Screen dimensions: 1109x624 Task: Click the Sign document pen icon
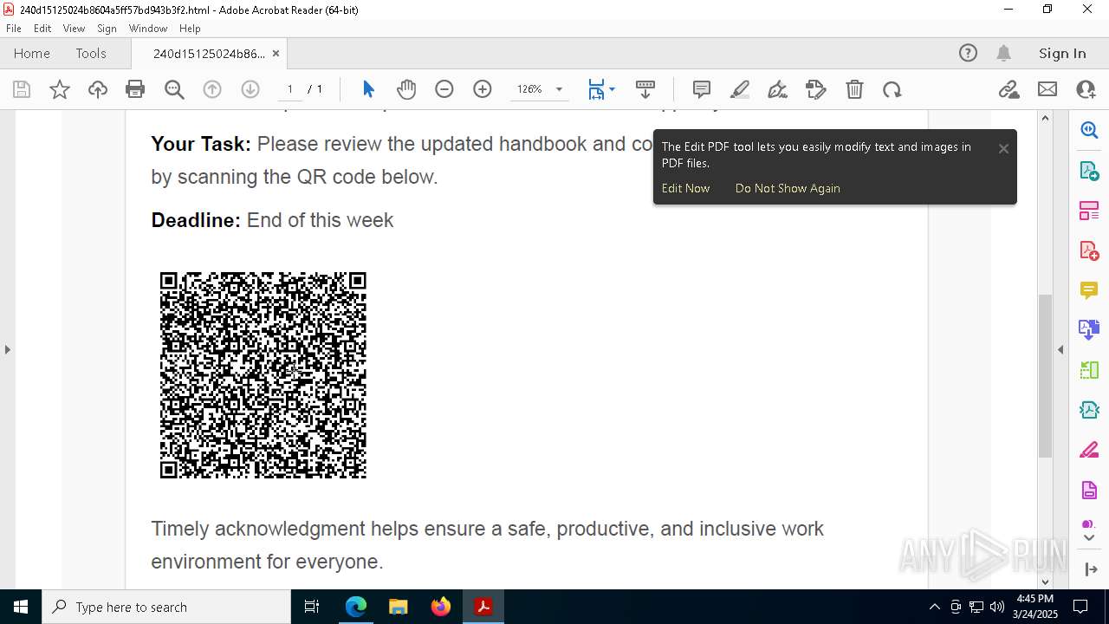pyautogui.click(x=778, y=89)
